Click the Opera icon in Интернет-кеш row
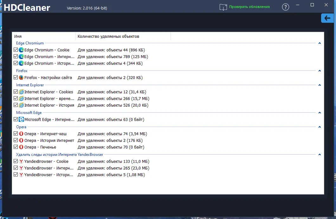336x219 pixels. (21, 134)
